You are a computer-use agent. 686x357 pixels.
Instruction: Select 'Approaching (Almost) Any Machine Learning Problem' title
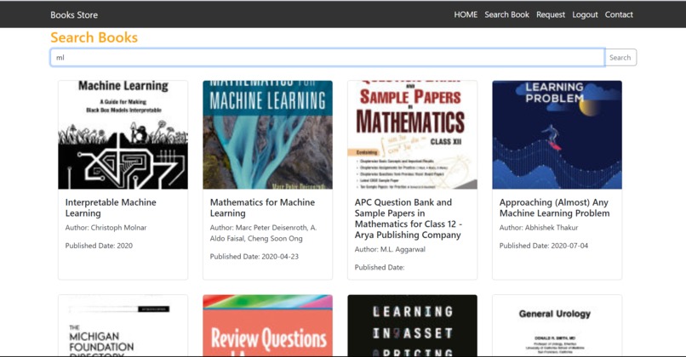[x=554, y=207]
